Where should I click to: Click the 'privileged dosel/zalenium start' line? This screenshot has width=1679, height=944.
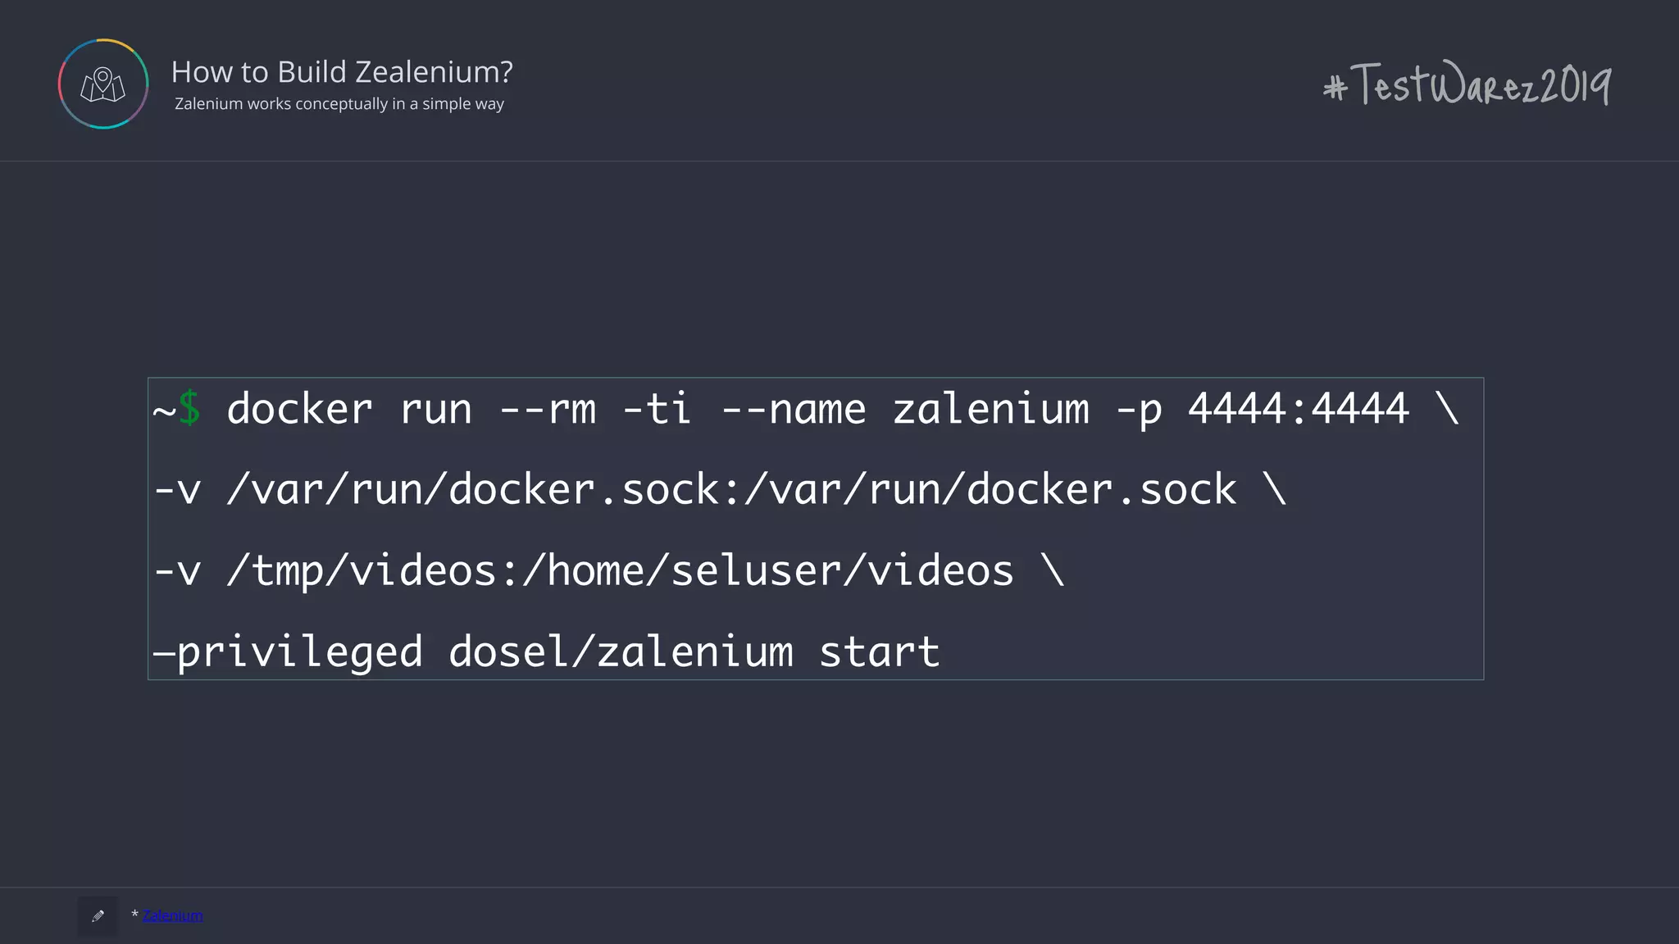546,651
